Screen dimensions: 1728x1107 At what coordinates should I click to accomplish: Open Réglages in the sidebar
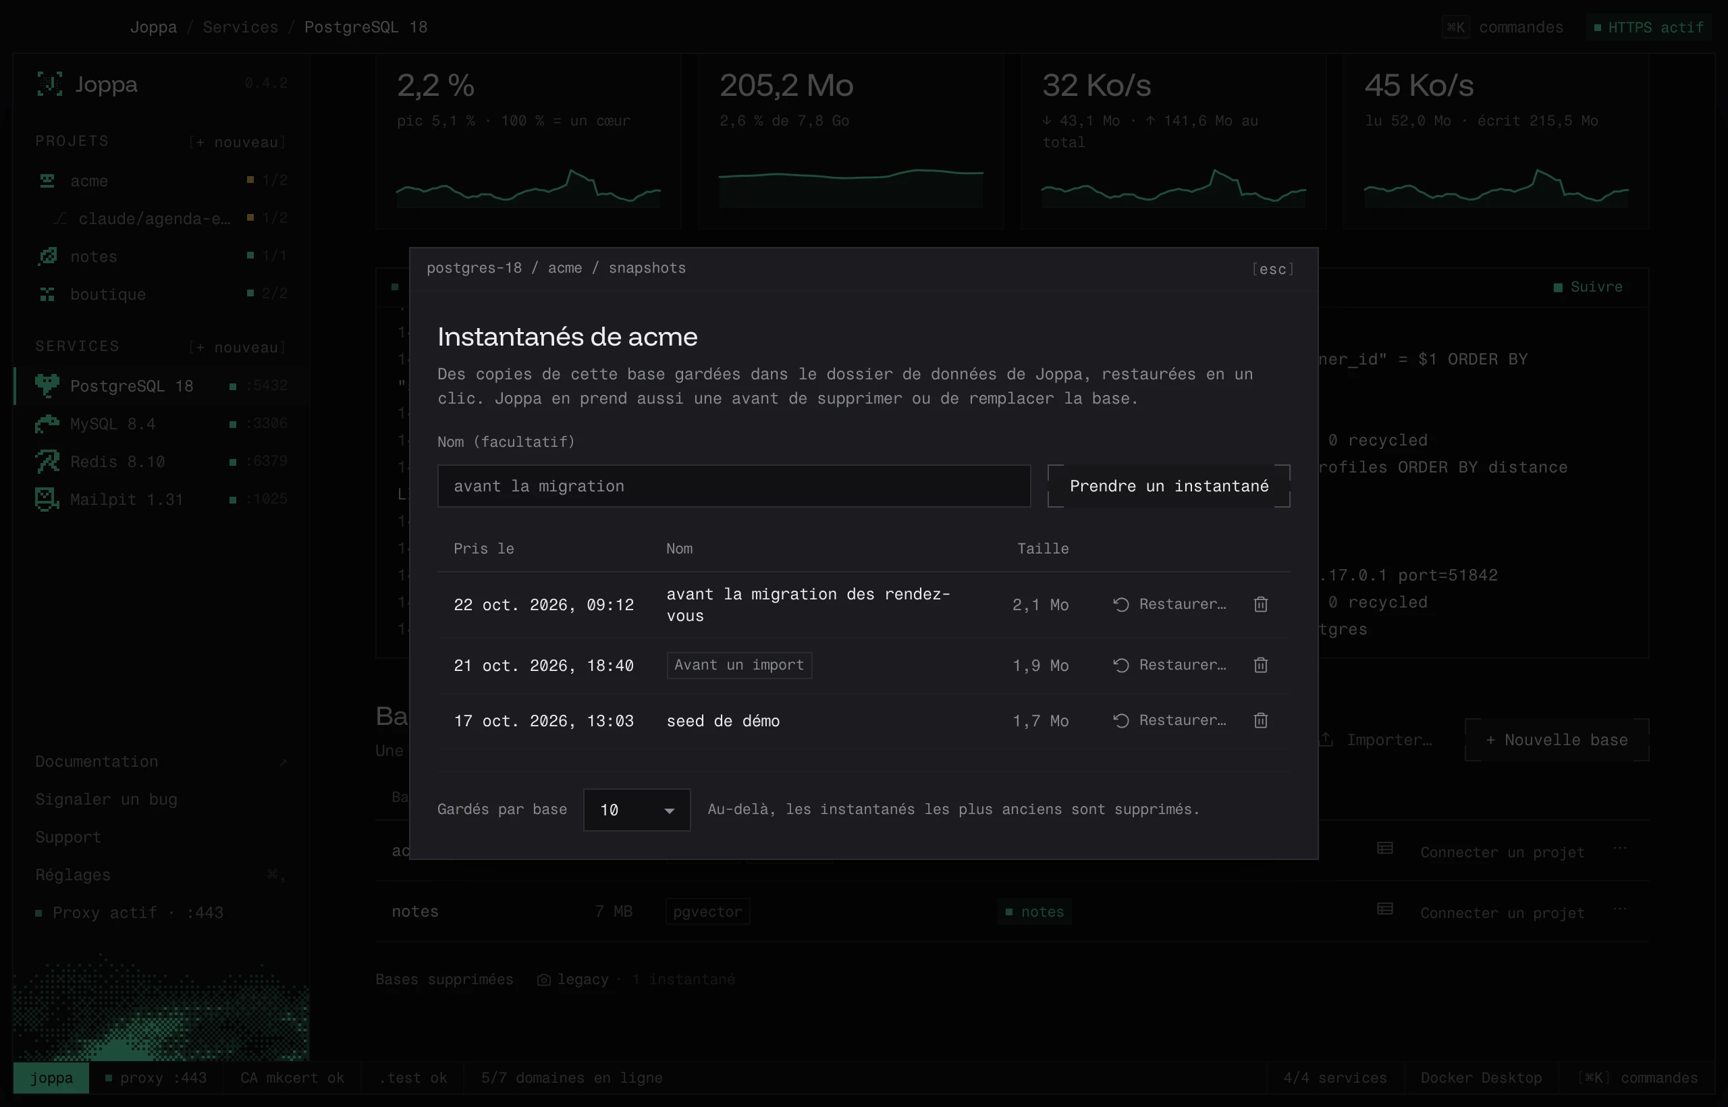[161, 875]
